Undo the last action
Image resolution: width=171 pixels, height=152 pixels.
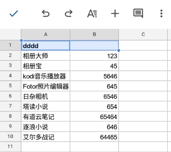pos(46,14)
